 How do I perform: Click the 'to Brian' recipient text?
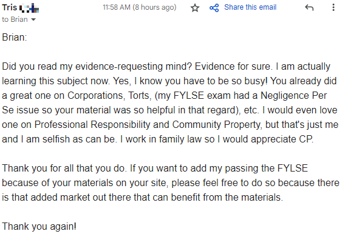pyautogui.click(x=15, y=19)
